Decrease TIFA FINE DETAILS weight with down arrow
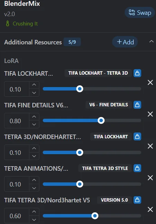156x224 pixels. click(34, 124)
